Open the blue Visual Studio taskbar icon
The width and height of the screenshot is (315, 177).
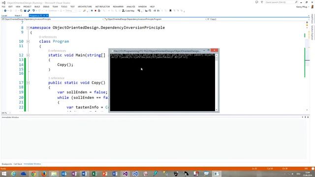coord(135,174)
